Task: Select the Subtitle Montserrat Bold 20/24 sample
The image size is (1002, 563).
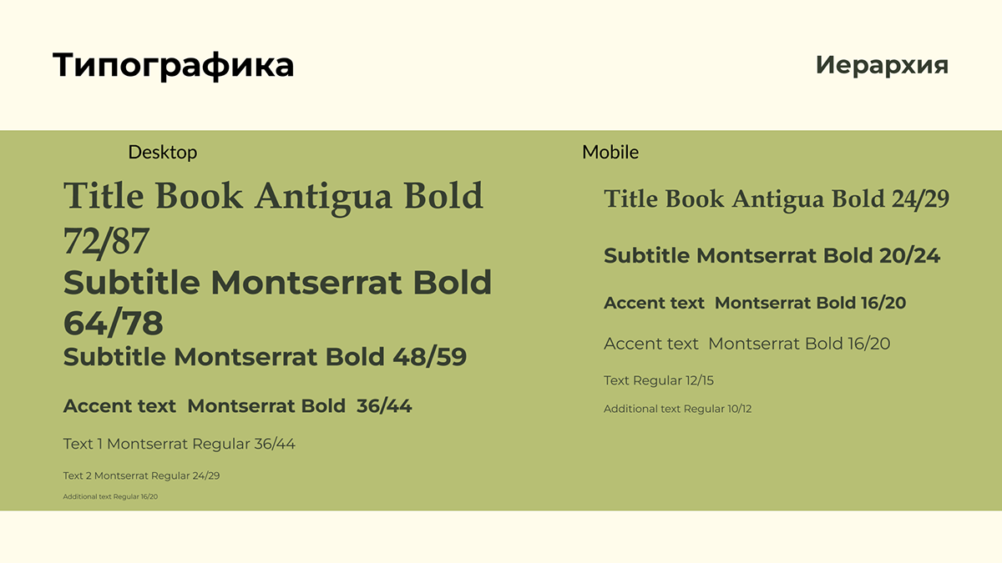Action: tap(772, 255)
